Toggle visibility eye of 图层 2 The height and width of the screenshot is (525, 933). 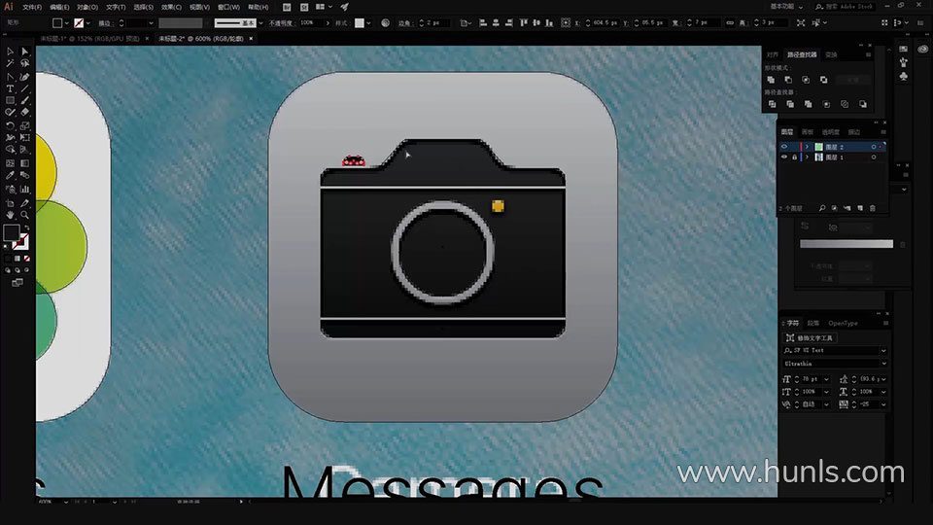click(x=784, y=147)
